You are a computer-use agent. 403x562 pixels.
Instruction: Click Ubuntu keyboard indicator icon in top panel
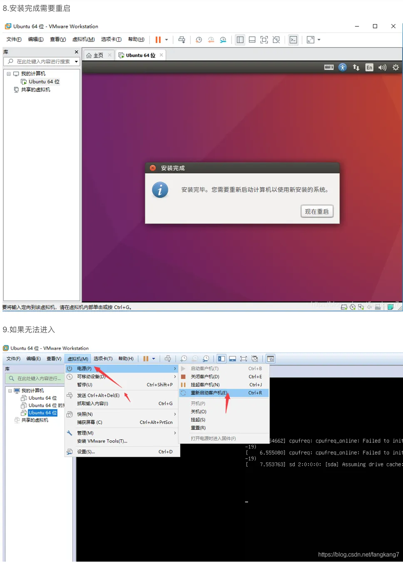click(329, 67)
